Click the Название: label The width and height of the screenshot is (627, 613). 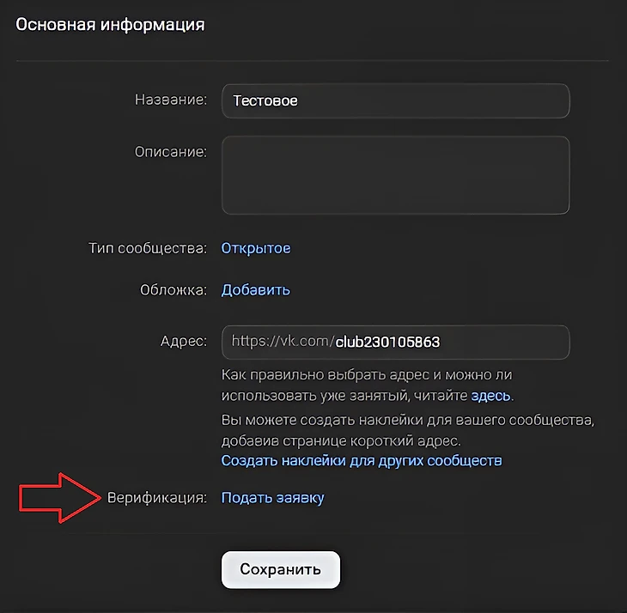[x=171, y=100]
